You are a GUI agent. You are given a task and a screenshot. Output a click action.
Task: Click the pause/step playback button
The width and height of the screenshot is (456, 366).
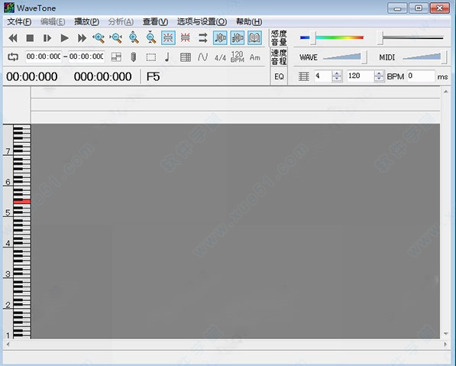click(x=47, y=38)
